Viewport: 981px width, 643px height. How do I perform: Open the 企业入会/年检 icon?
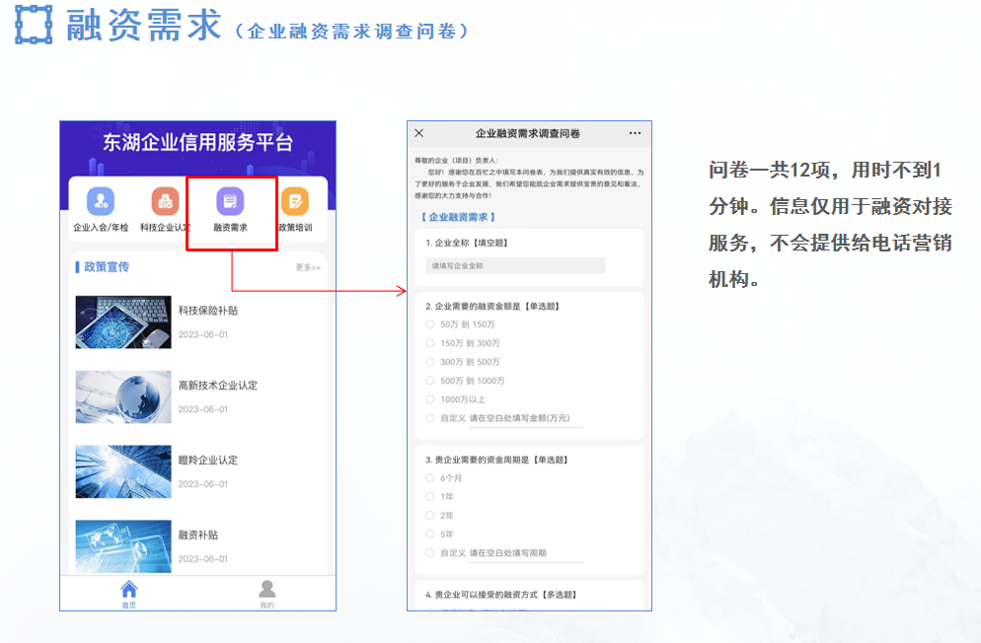click(x=101, y=201)
